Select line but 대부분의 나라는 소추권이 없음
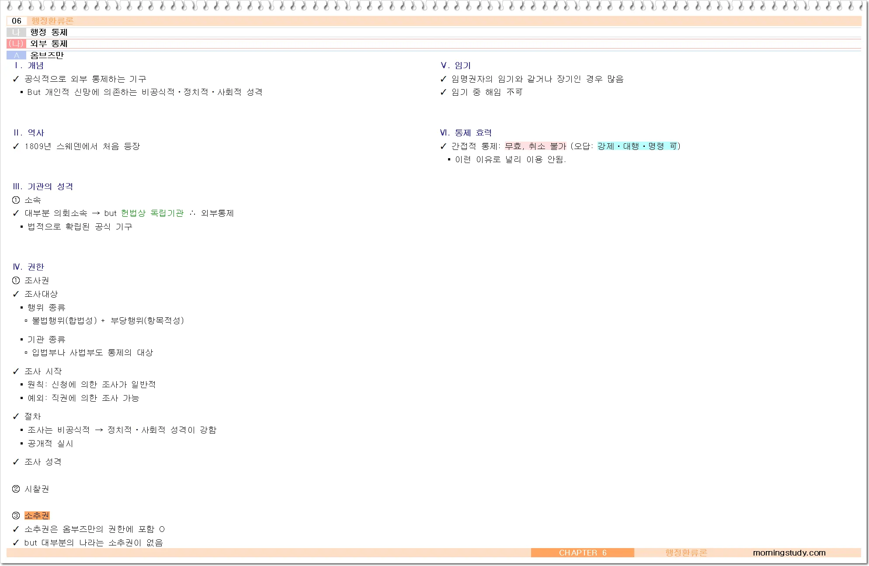 tap(94, 543)
